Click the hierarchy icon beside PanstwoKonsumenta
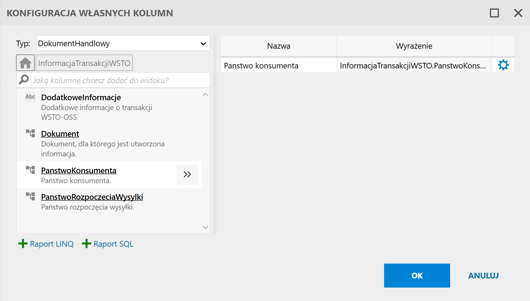The height and width of the screenshot is (301, 530). pos(30,170)
